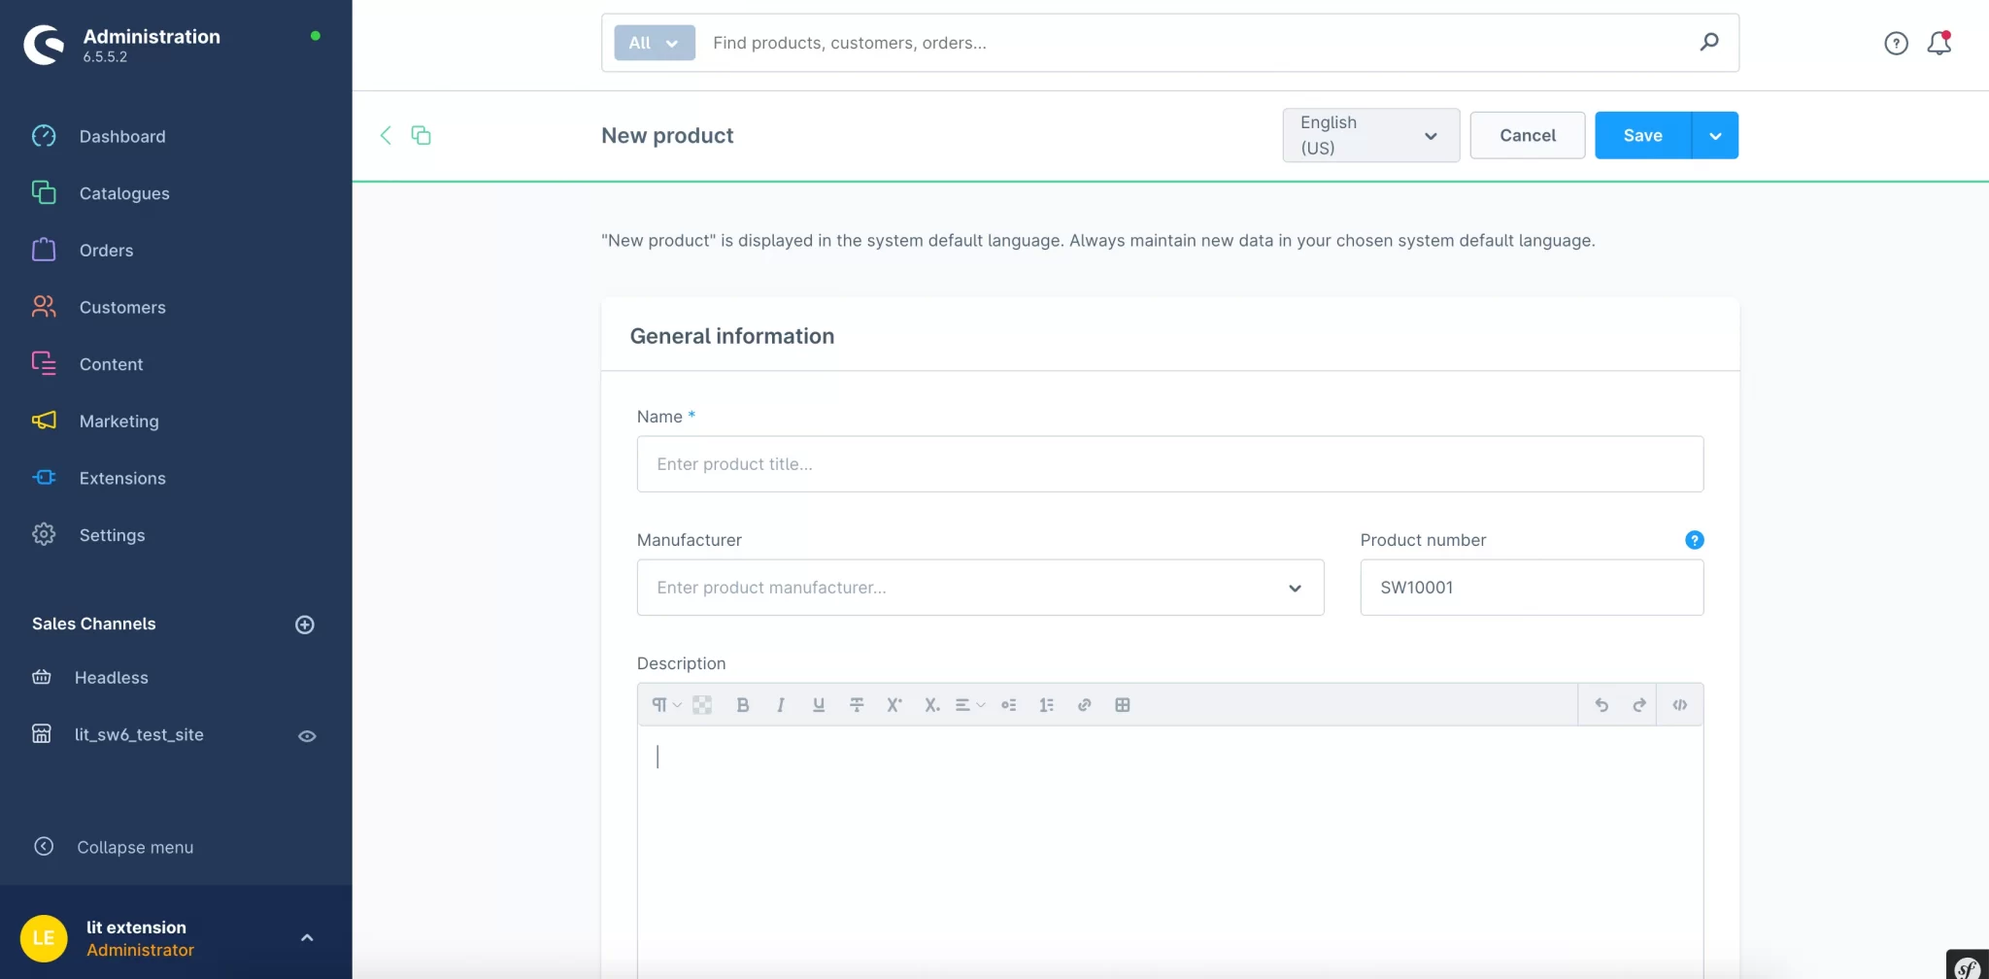The width and height of the screenshot is (1989, 979).
Task: Toggle code view in description editor
Action: pyautogui.click(x=1679, y=705)
